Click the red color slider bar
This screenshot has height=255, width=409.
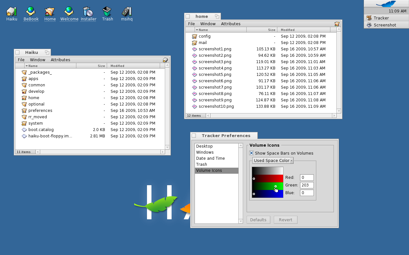pos(268,178)
